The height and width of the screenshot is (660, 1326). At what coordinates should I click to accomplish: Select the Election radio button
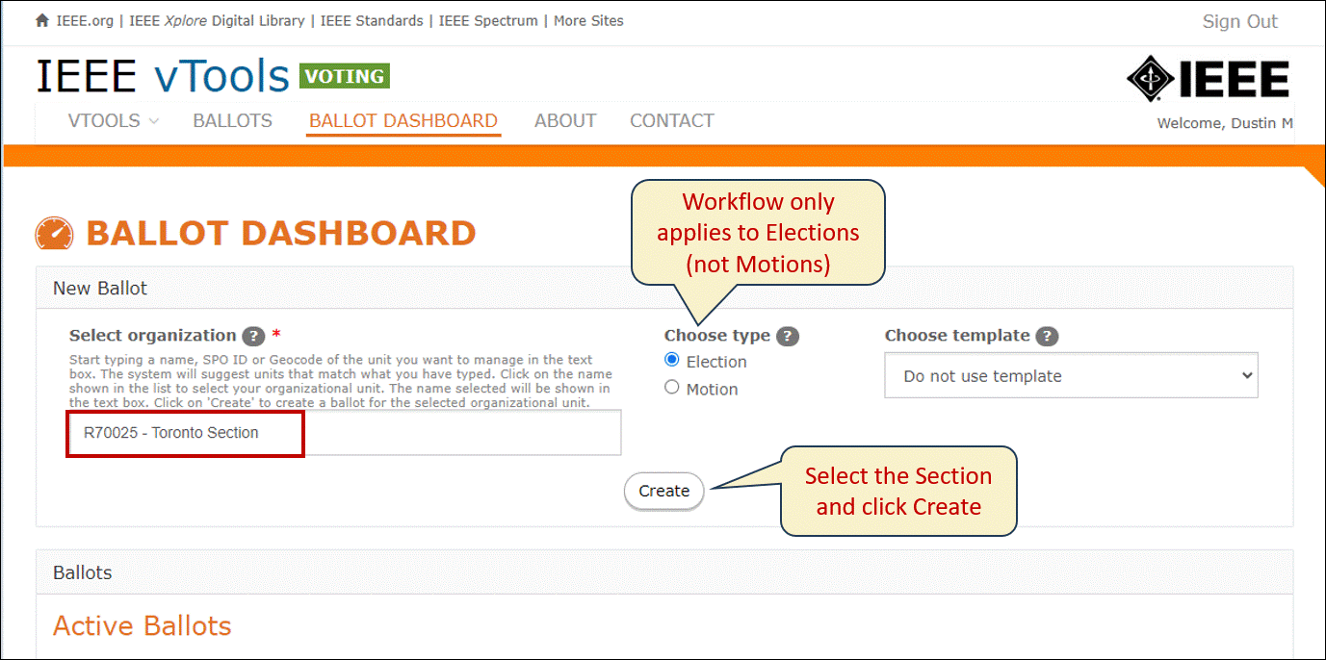point(672,361)
